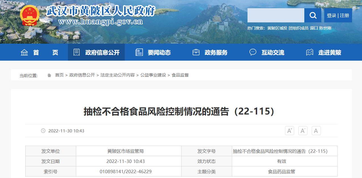Click breadcrumb link 公益事业建设
The width and height of the screenshot is (362, 178).
[x=153, y=75]
